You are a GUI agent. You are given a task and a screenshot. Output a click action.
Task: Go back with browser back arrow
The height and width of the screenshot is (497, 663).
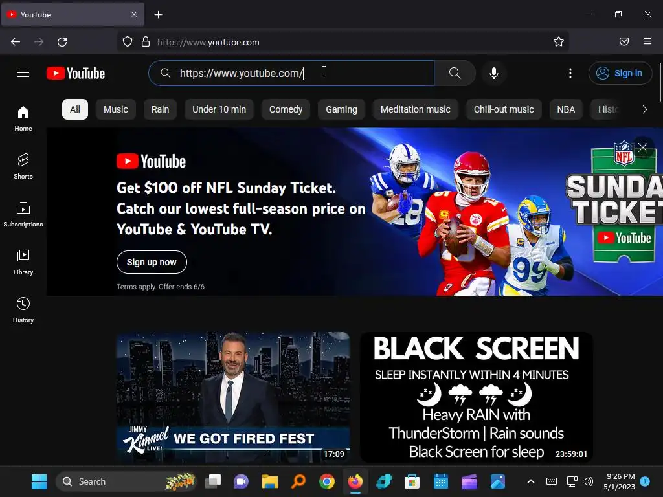[16, 42]
